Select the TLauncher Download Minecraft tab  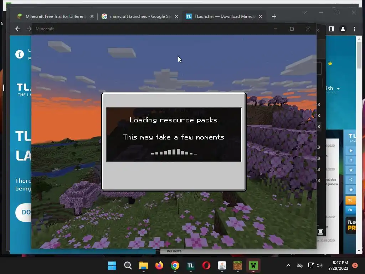[x=224, y=16]
